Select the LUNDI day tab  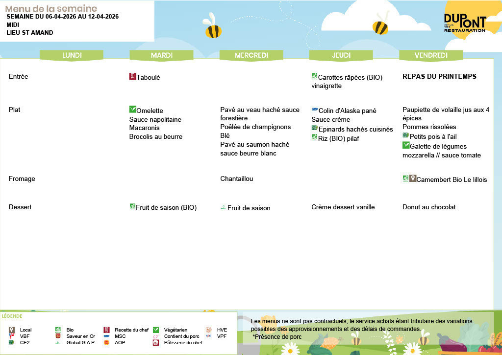(x=72, y=55)
